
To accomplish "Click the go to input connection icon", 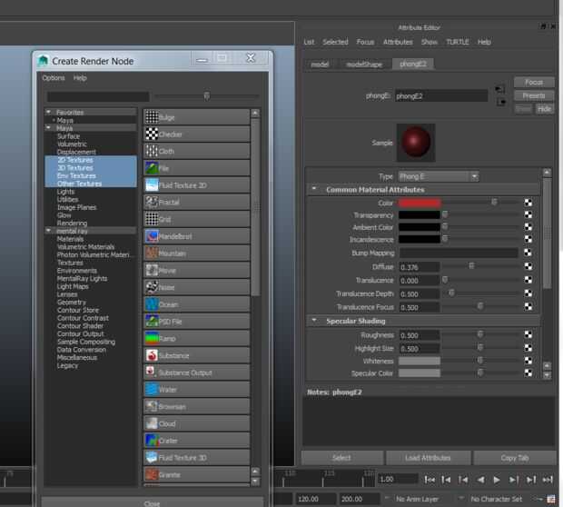I will click(x=499, y=89).
